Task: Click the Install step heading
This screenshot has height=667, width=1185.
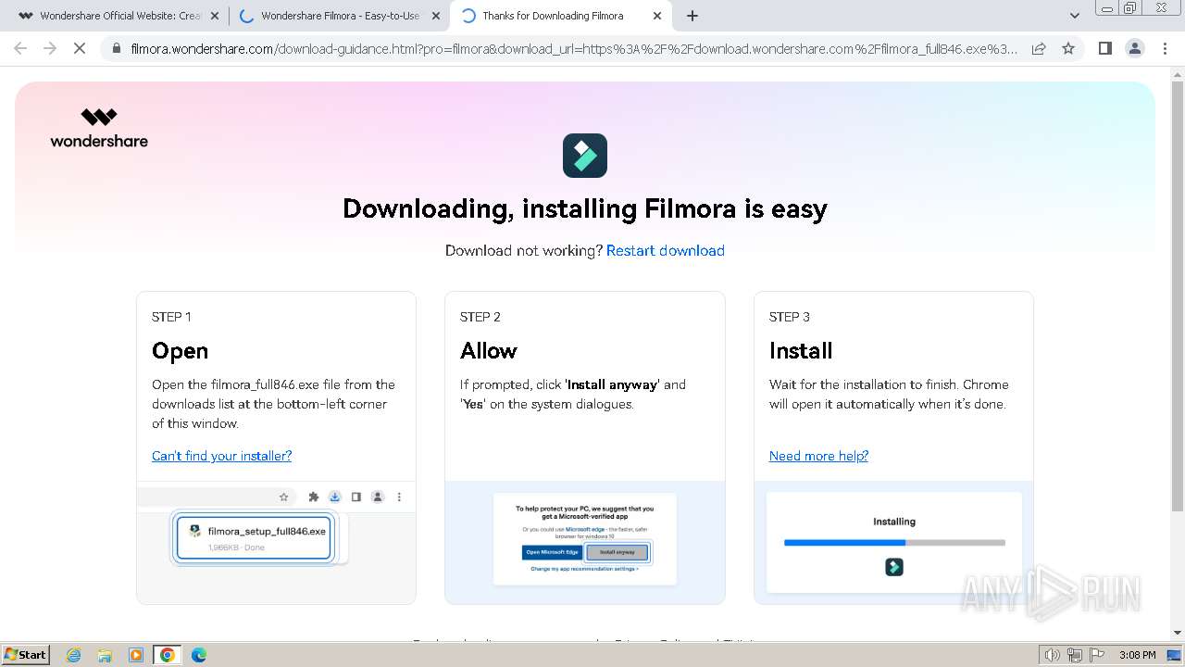Action: click(801, 351)
